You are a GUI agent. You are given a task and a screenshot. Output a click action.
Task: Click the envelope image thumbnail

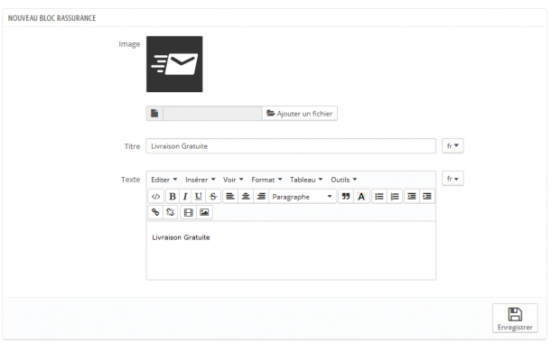(174, 64)
